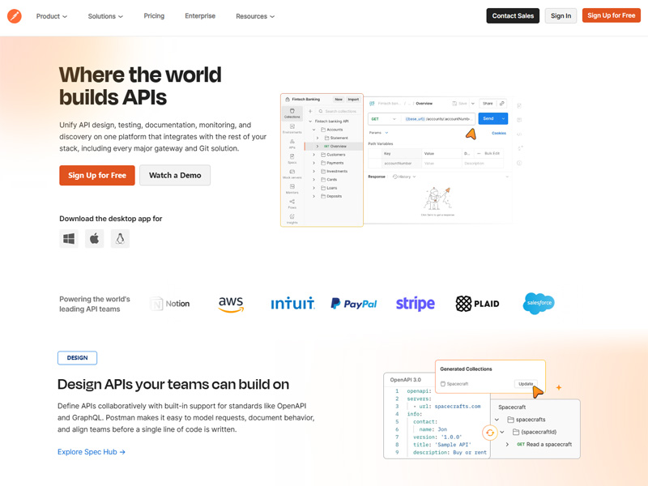This screenshot has height=486, width=648.
Task: Download the Linux desktop app
Action: tap(120, 238)
